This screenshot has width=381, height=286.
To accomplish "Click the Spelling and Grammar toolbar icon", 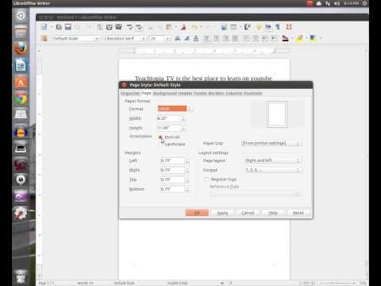I will [x=129, y=27].
